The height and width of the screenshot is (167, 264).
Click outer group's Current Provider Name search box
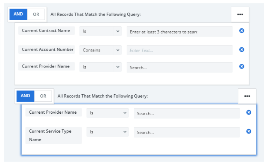click(x=179, y=67)
